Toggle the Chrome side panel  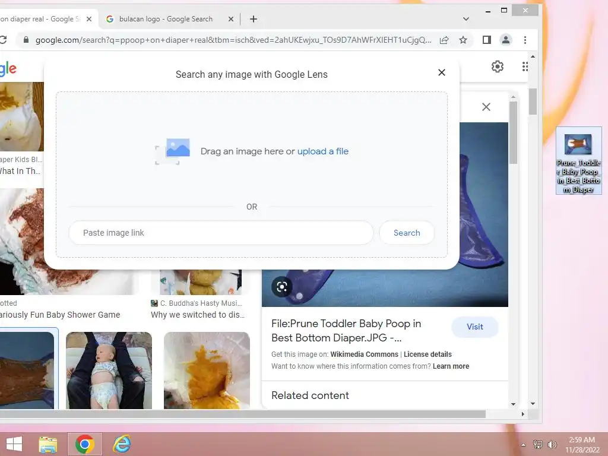(x=487, y=40)
